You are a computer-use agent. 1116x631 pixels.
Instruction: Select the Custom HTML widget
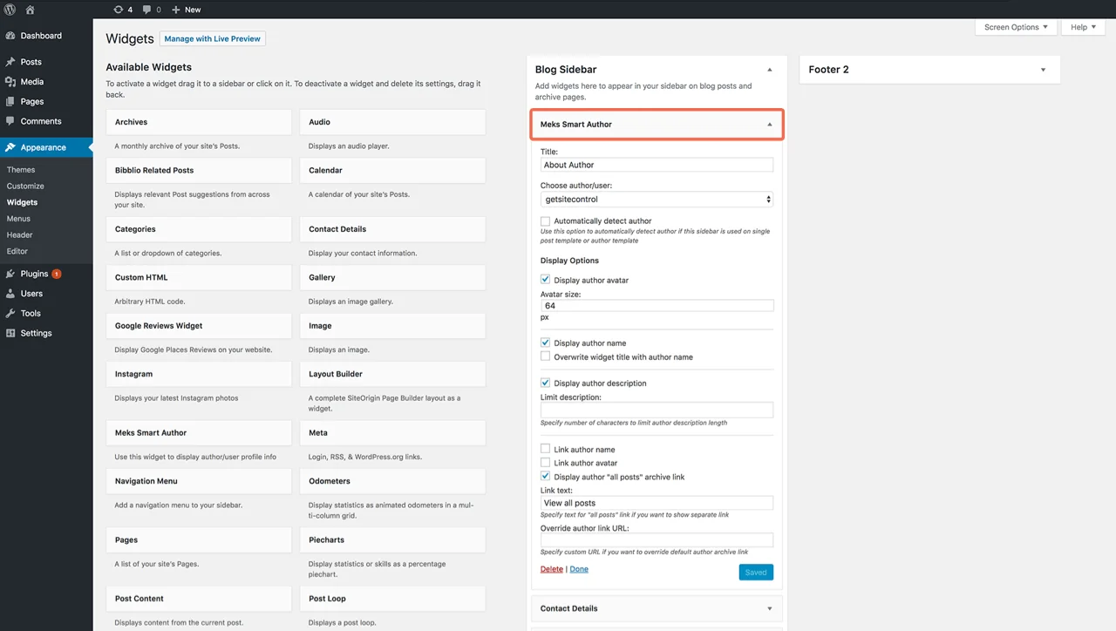[x=199, y=277]
